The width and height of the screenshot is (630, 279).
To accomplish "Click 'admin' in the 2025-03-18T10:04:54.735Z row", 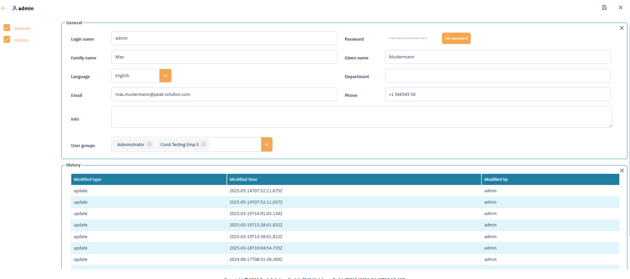I will [490, 248].
